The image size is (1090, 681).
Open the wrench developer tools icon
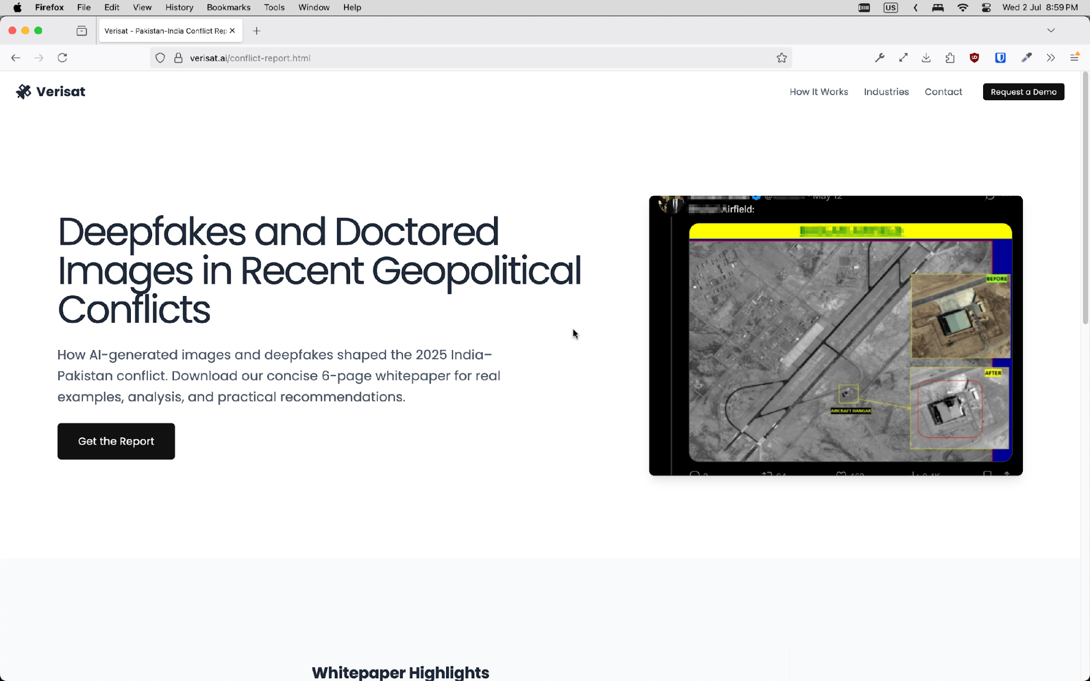[x=880, y=58]
